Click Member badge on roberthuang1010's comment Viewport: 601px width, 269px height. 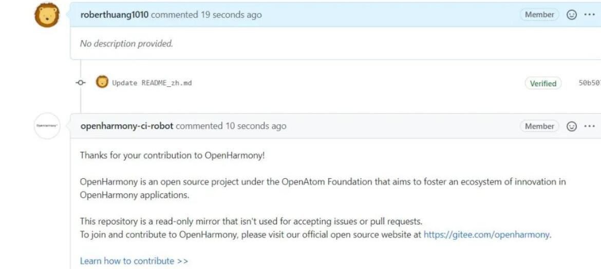(x=539, y=14)
